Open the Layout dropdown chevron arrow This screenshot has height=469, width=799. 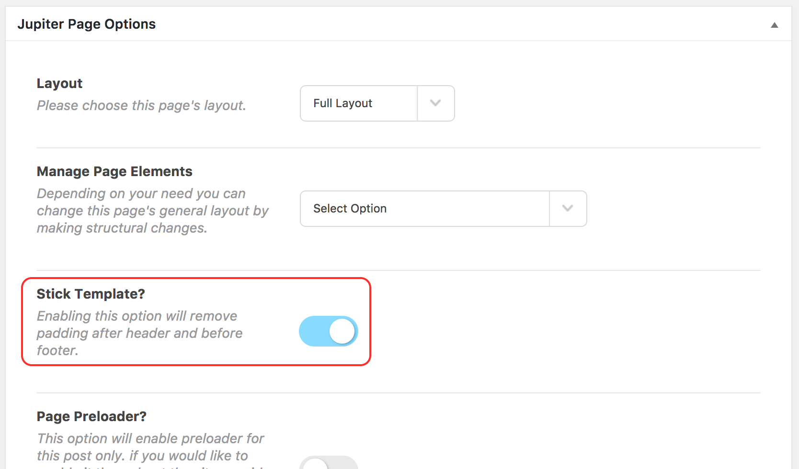click(435, 103)
